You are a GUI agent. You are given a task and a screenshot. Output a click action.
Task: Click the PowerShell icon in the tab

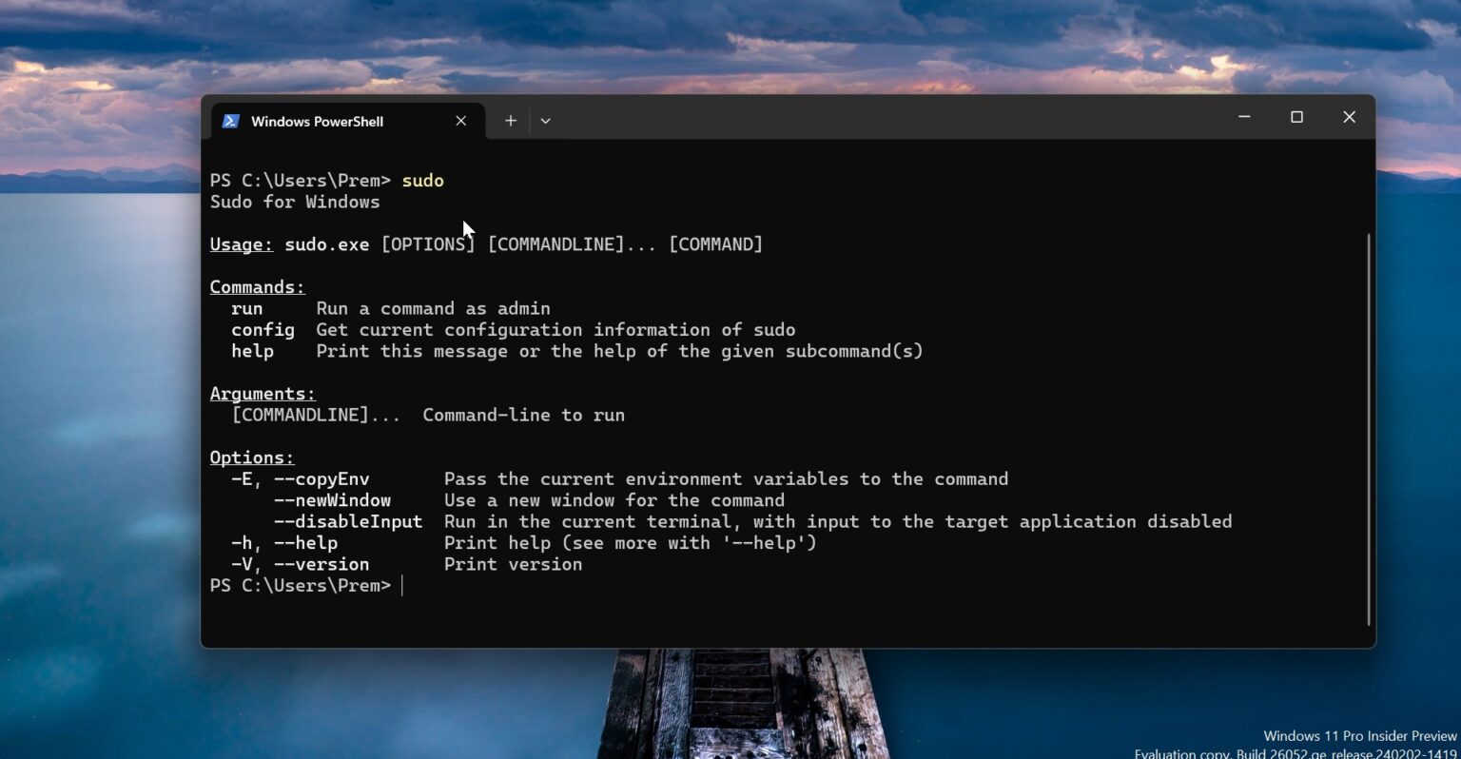[x=230, y=121]
